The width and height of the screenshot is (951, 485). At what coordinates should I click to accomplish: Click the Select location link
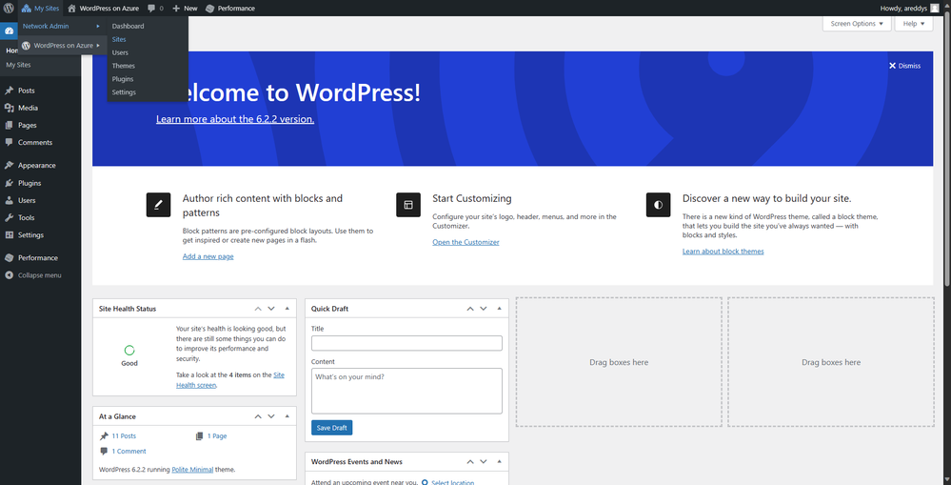pyautogui.click(x=452, y=482)
